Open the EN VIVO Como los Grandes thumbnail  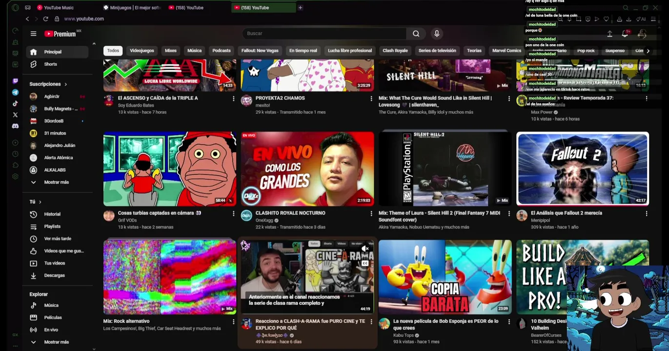[307, 169]
